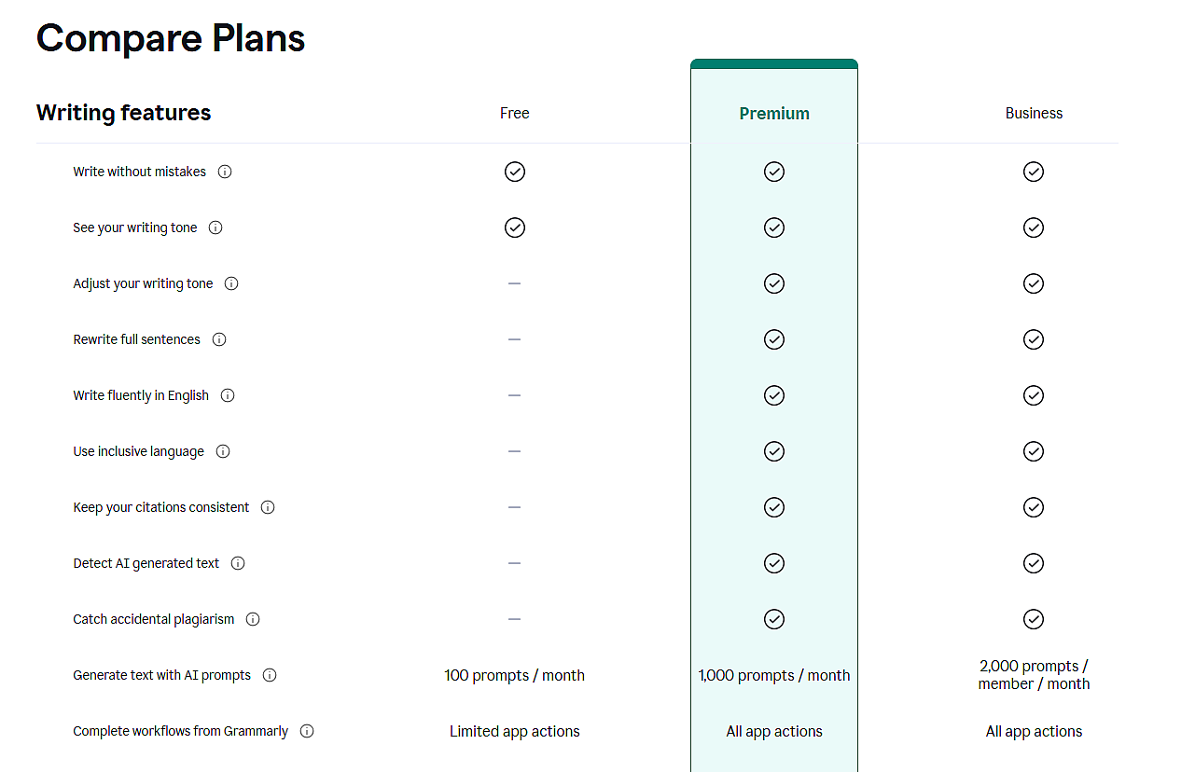Screen dimensions: 1195x772
Task: Click the info icon next to Adjust your writing tone
Action: point(230,283)
